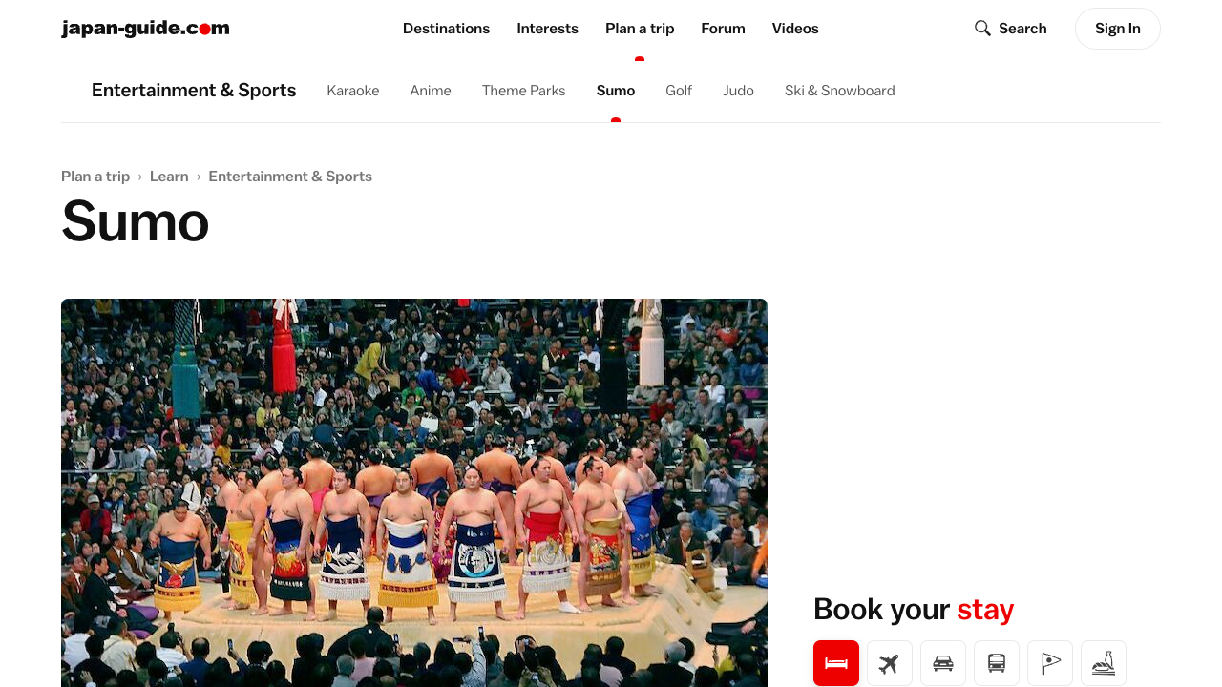
Task: Go to the japan-guide.com home logo
Action: coord(145,29)
